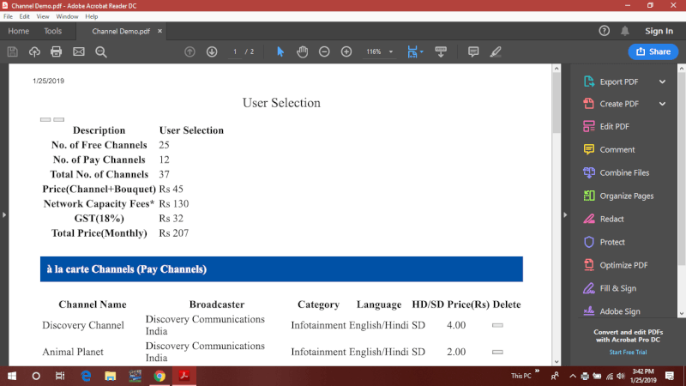Open the Windows Start menu

click(12, 376)
